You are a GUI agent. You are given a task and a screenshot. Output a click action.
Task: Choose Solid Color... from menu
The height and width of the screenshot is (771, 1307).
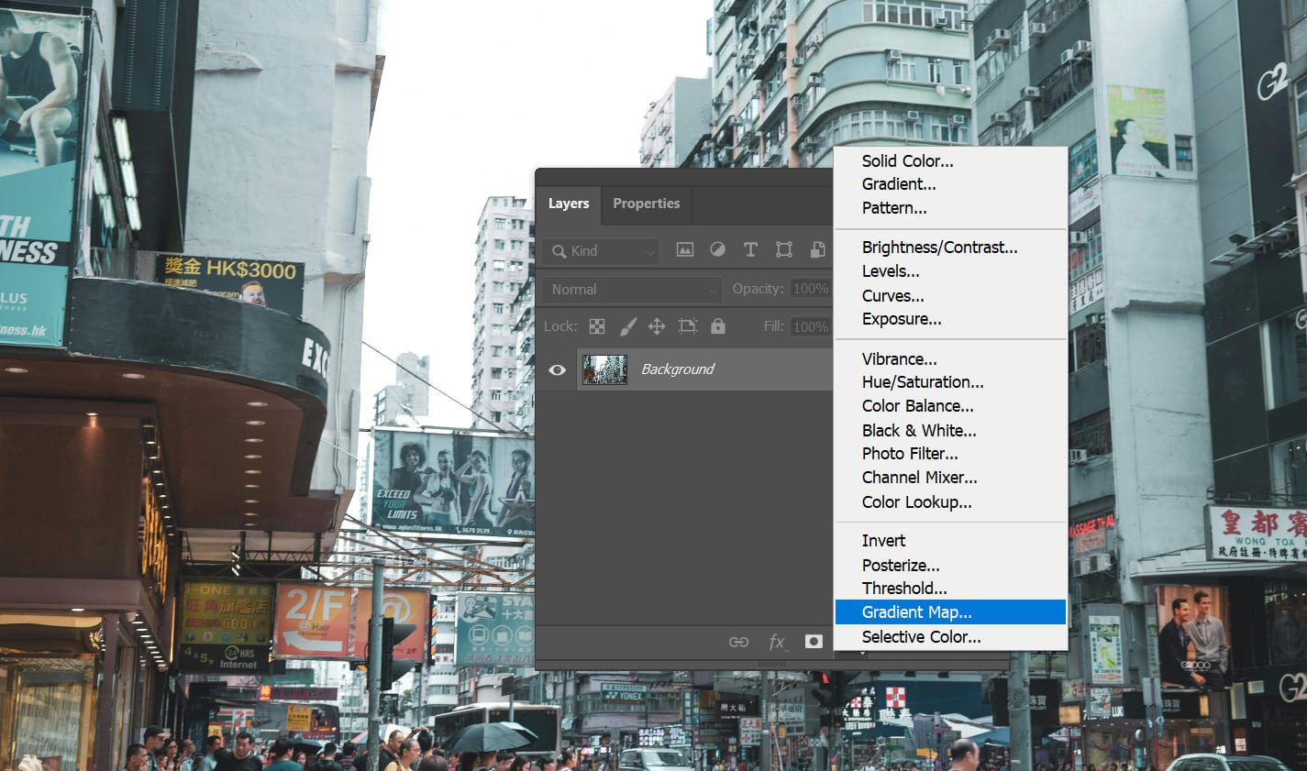tap(908, 161)
